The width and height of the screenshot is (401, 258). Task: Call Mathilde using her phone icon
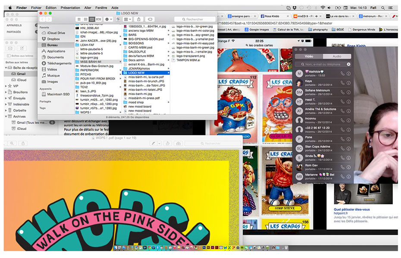point(342,74)
